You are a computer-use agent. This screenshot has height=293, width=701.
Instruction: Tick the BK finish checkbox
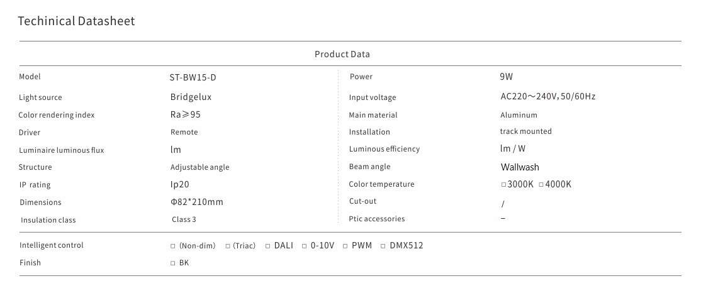(173, 263)
